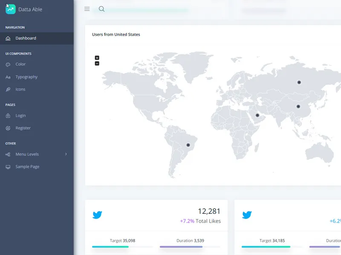Click the Login icon in the sidebar

[8, 115]
